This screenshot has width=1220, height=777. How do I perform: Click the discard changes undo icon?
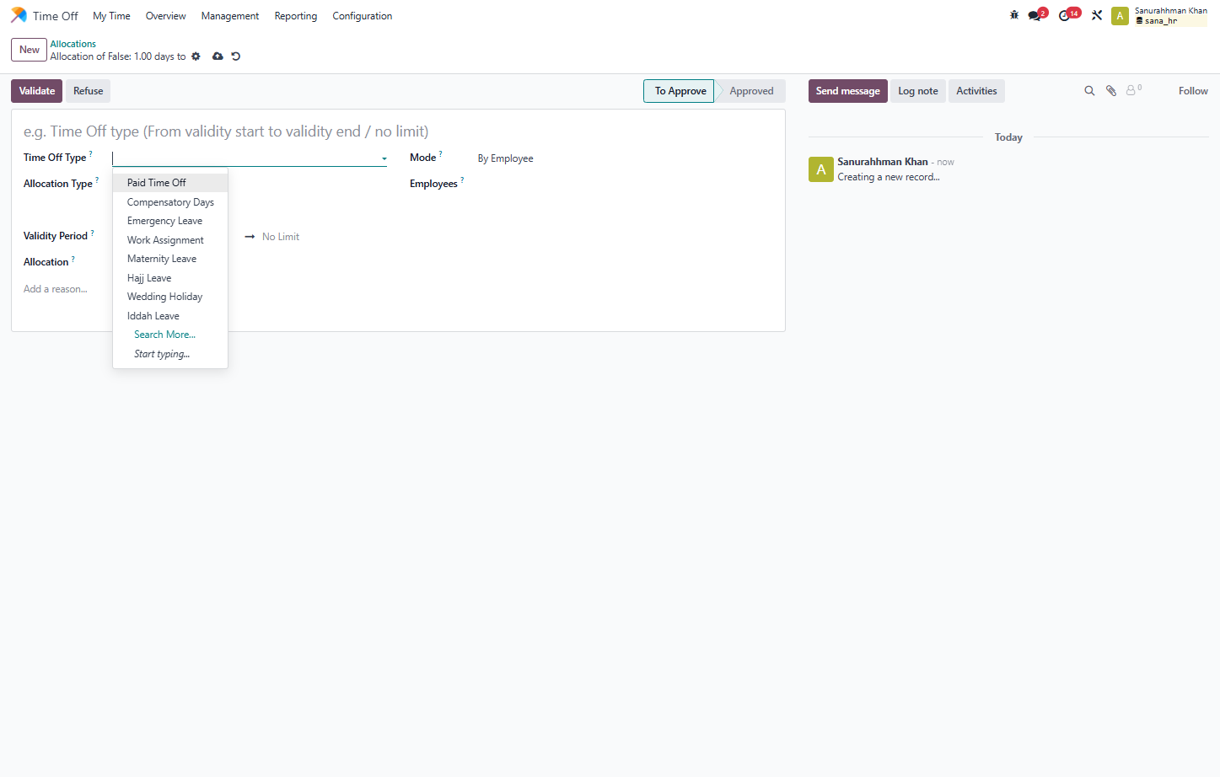236,56
